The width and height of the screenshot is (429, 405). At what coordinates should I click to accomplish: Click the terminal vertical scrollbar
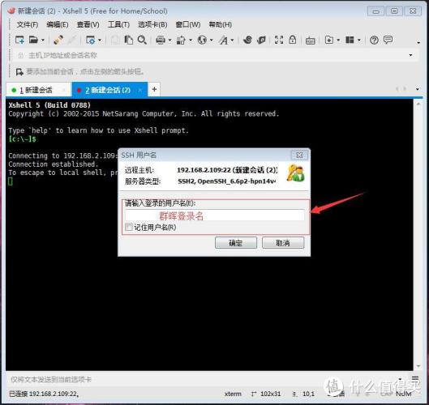coord(418,234)
